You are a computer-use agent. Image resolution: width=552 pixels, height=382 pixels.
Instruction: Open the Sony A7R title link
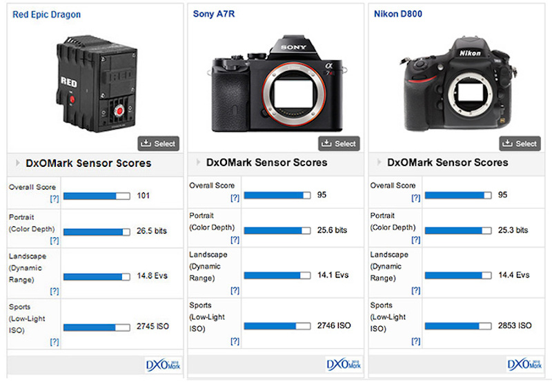(x=214, y=14)
